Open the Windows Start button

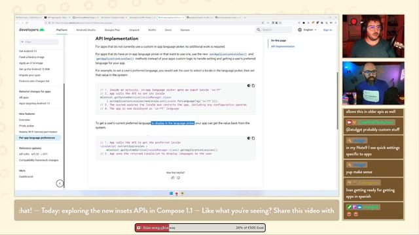171,193
